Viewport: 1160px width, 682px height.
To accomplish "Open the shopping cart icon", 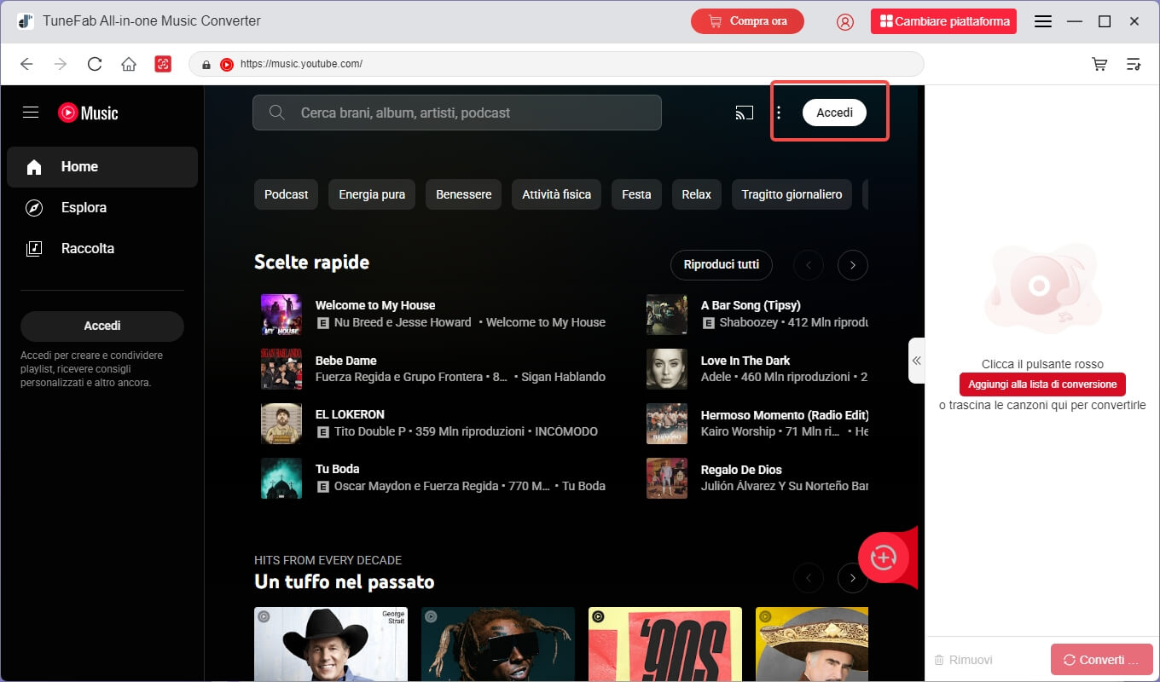I will click(1100, 64).
